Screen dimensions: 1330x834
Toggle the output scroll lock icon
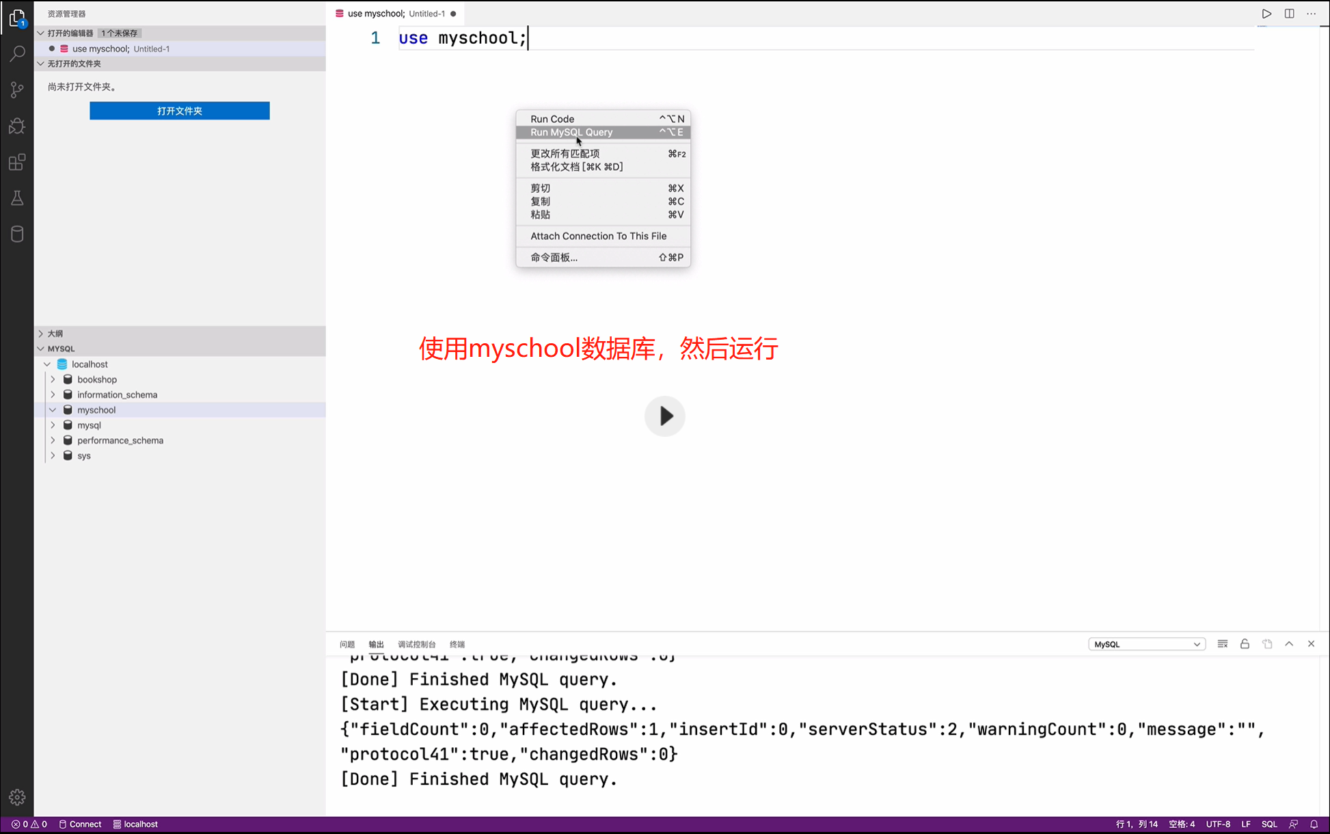1245,644
